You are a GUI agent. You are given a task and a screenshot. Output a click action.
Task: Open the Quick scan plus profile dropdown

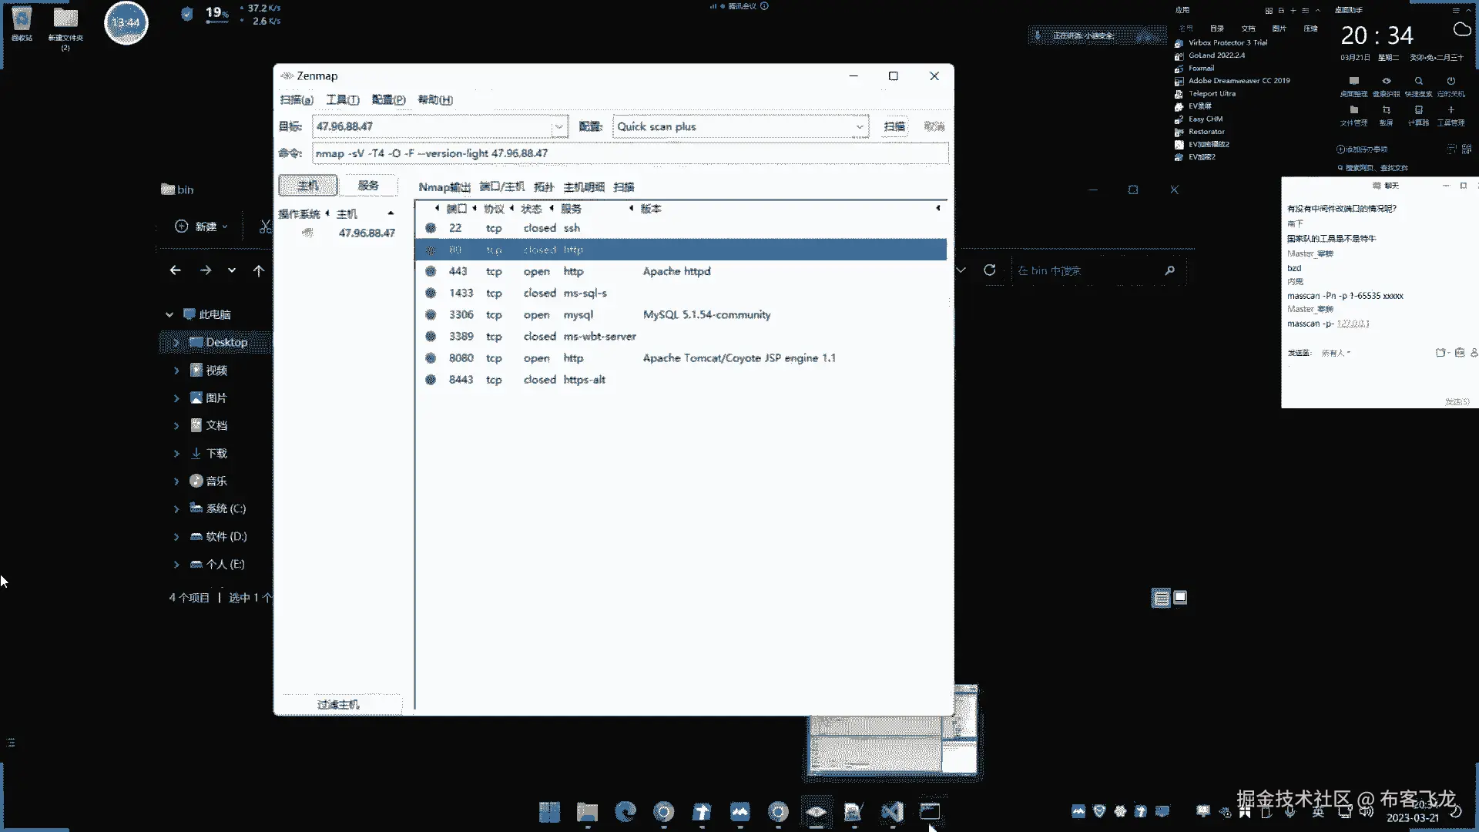[859, 126]
